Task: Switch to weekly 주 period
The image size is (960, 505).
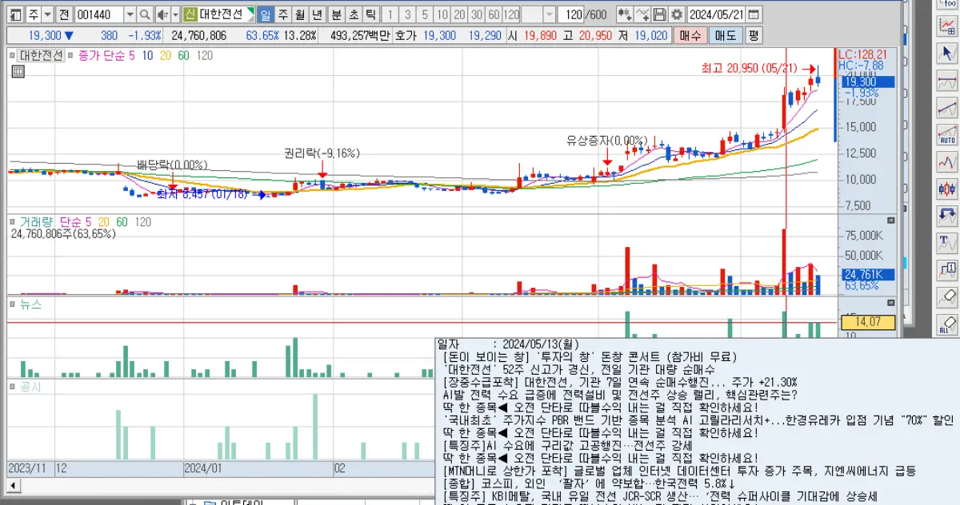Action: tap(283, 15)
